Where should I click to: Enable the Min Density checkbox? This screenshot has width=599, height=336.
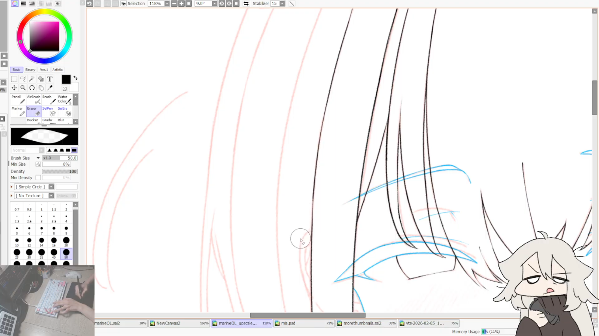38,178
